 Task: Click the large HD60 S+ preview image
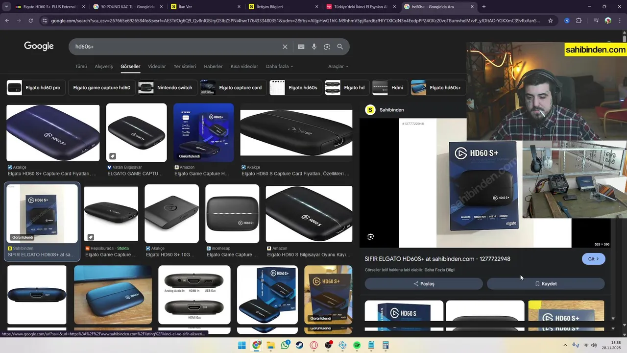(485, 183)
